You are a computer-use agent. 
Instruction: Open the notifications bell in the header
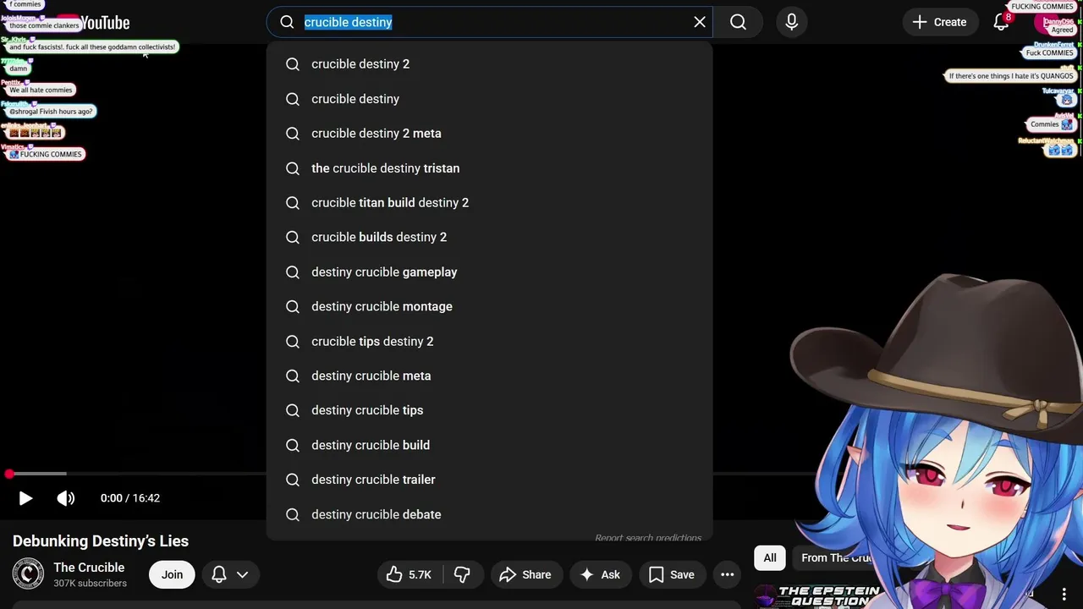(x=1001, y=22)
